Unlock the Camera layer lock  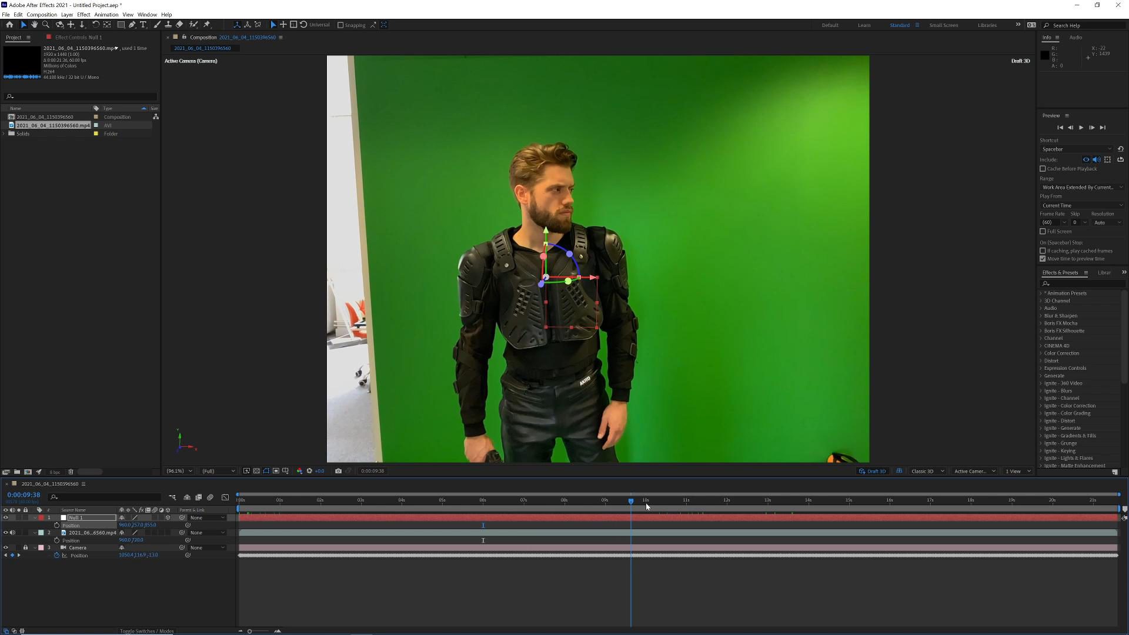25,547
